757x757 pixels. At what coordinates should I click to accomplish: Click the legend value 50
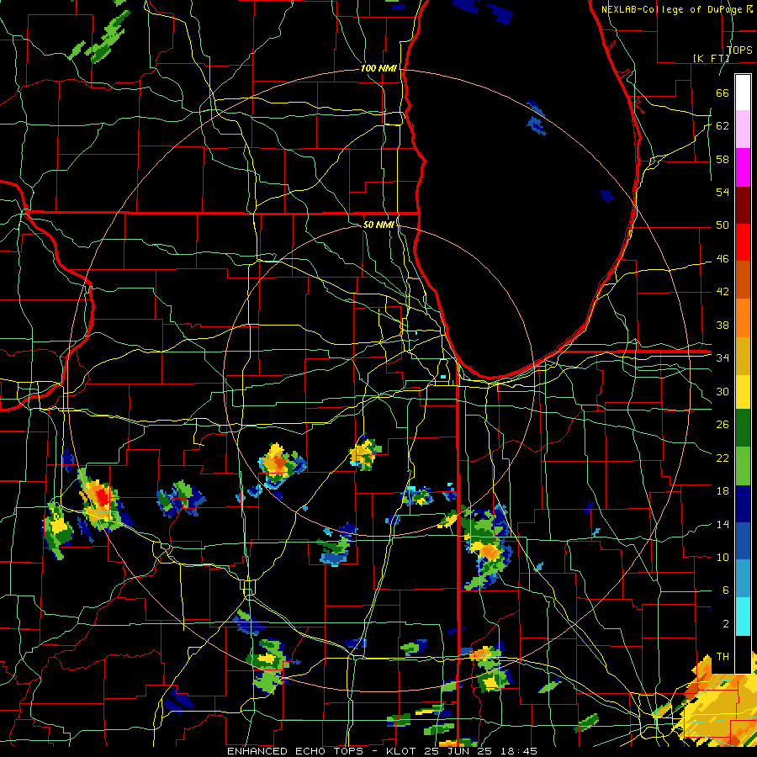pyautogui.click(x=723, y=225)
